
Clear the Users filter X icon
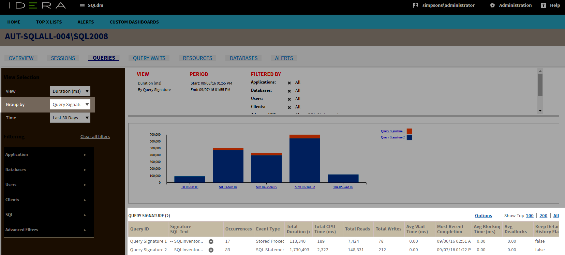[x=289, y=99]
